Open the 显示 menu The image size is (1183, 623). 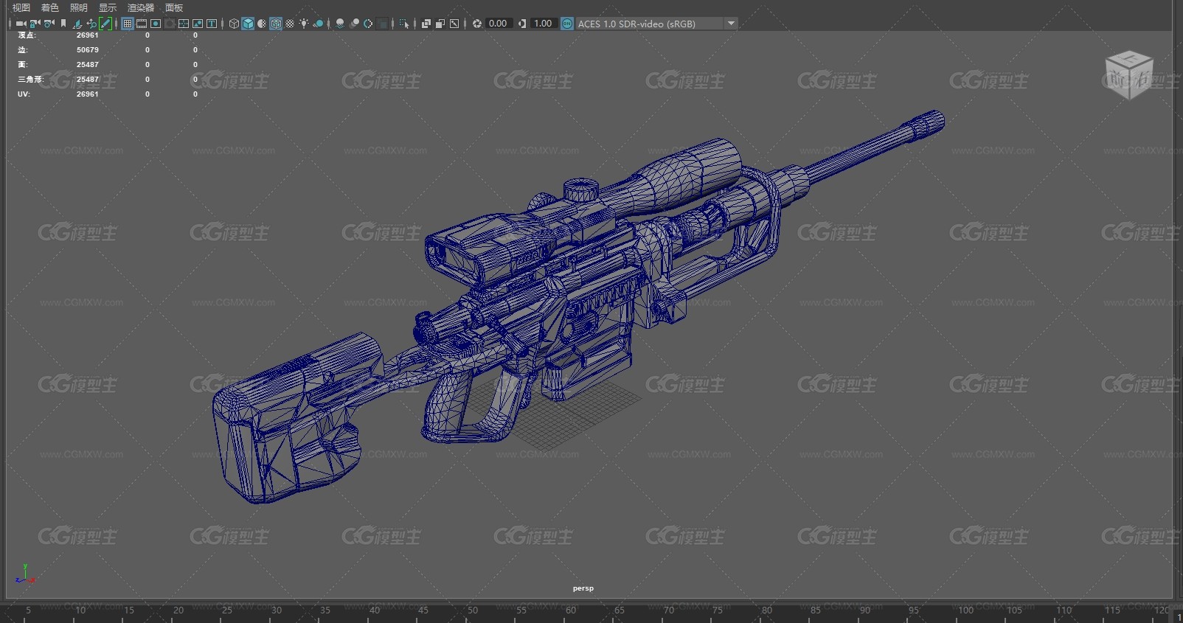pyautogui.click(x=108, y=7)
